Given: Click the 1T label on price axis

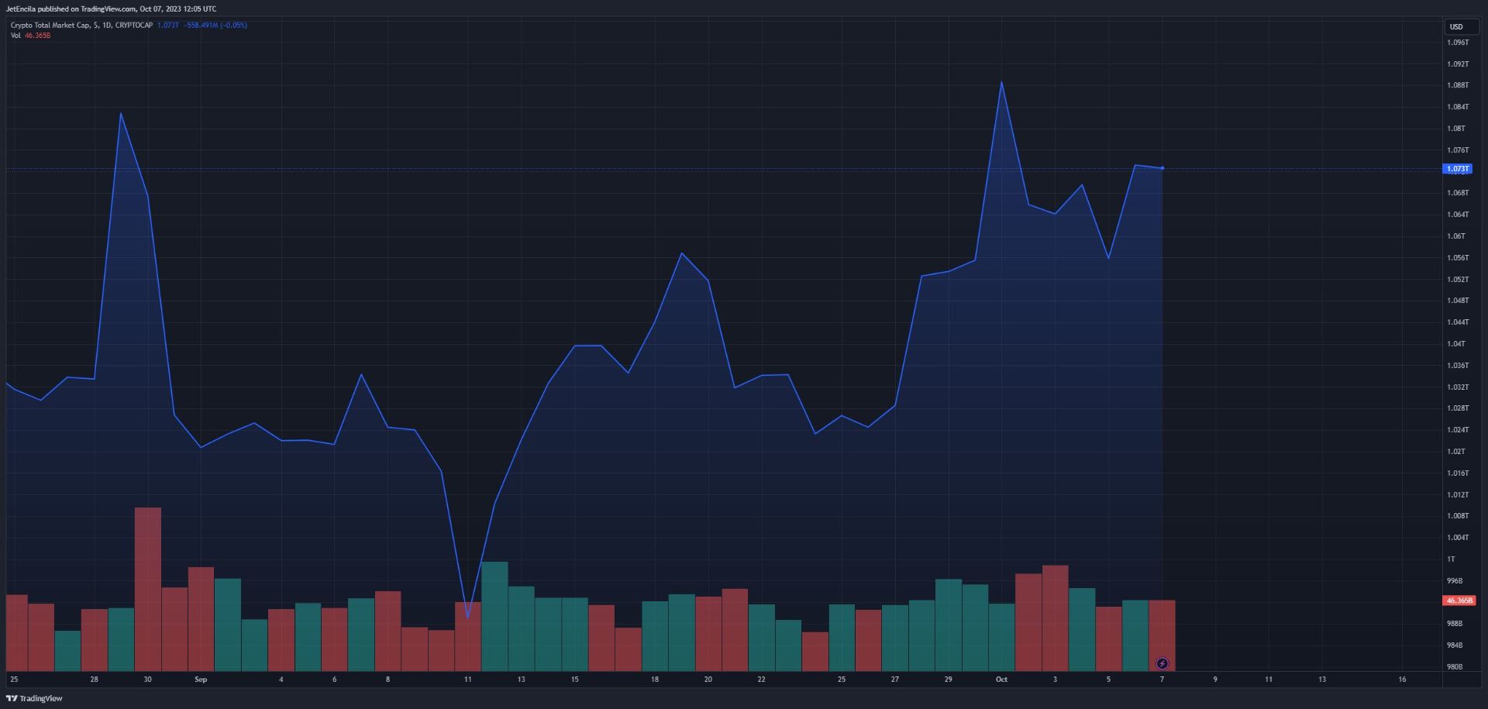Looking at the screenshot, I should pos(1451,559).
